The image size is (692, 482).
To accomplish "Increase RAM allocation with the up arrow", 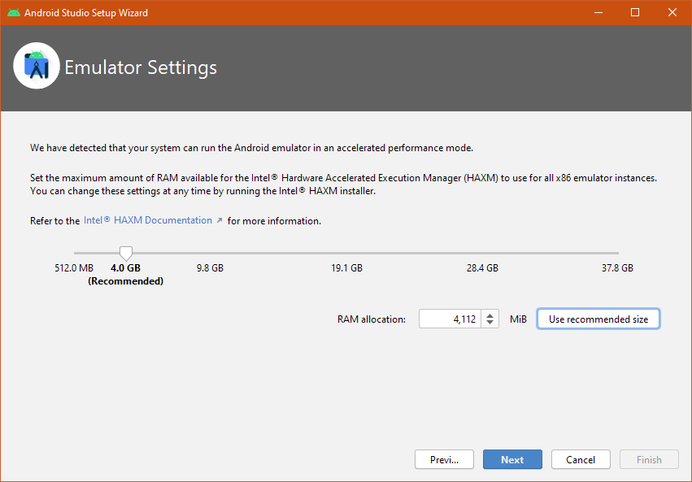I will point(490,315).
